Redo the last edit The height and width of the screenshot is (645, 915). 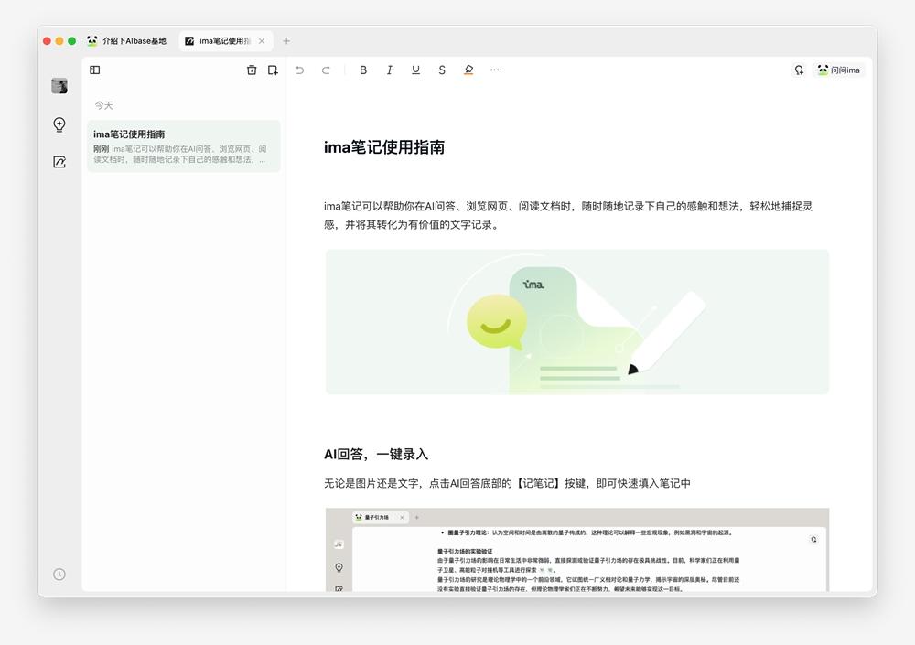(326, 70)
